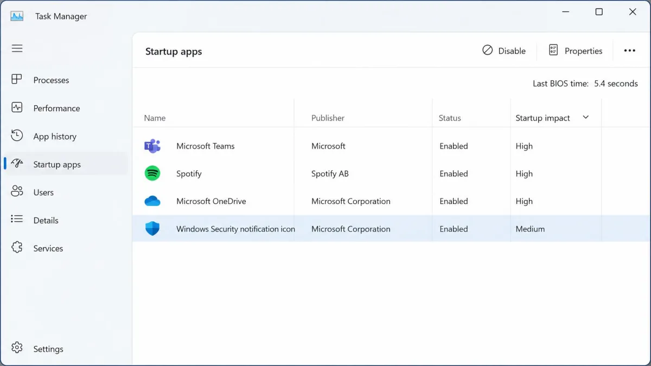Toggle the Startup impact sort chevron
The height and width of the screenshot is (366, 651).
pos(585,117)
